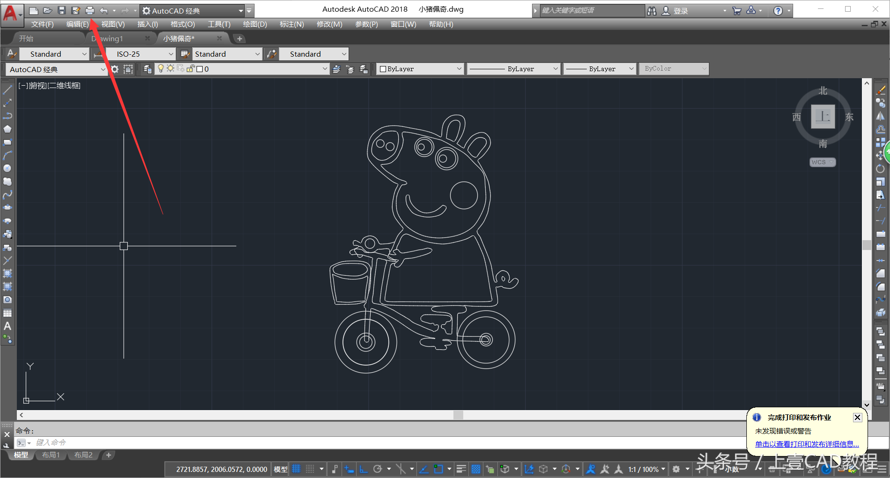This screenshot has height=478, width=890.
Task: Open the 绘图(D) menu
Action: pos(255,24)
